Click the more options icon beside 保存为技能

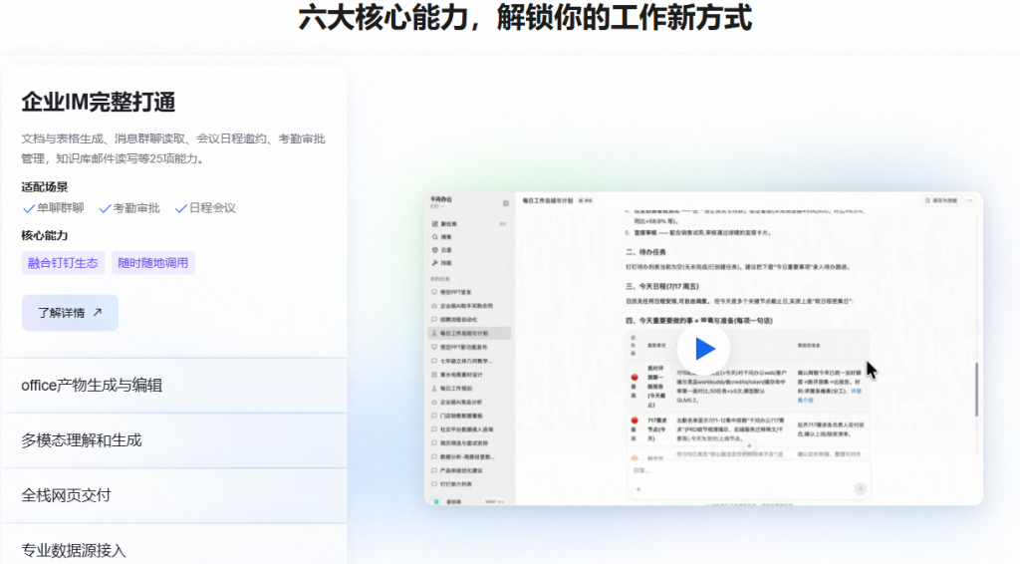970,201
